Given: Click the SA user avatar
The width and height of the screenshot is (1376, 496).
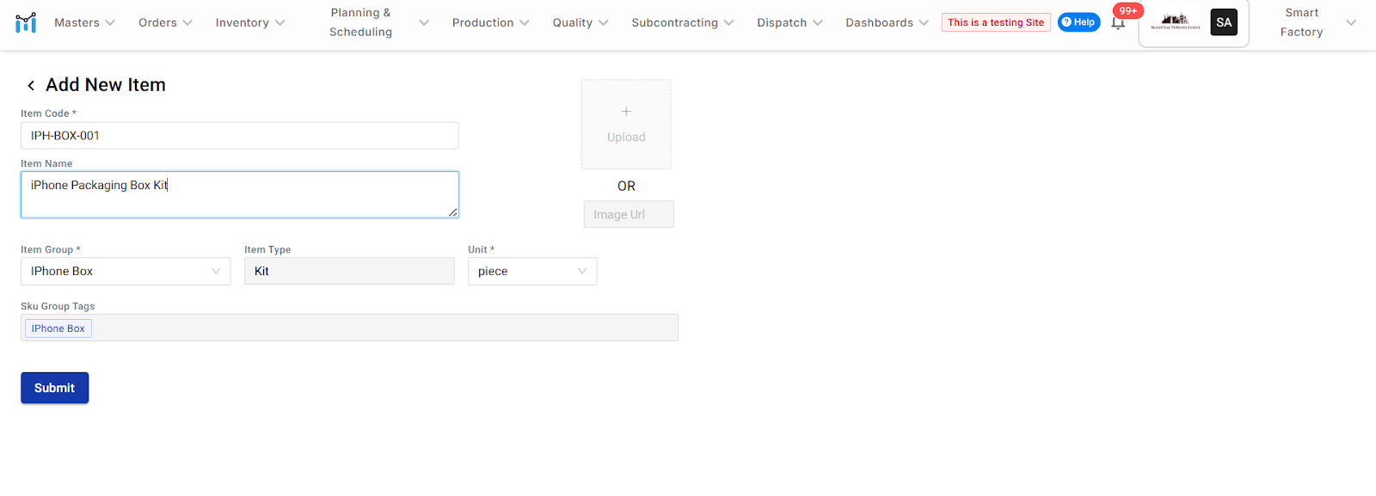Looking at the screenshot, I should (x=1223, y=22).
